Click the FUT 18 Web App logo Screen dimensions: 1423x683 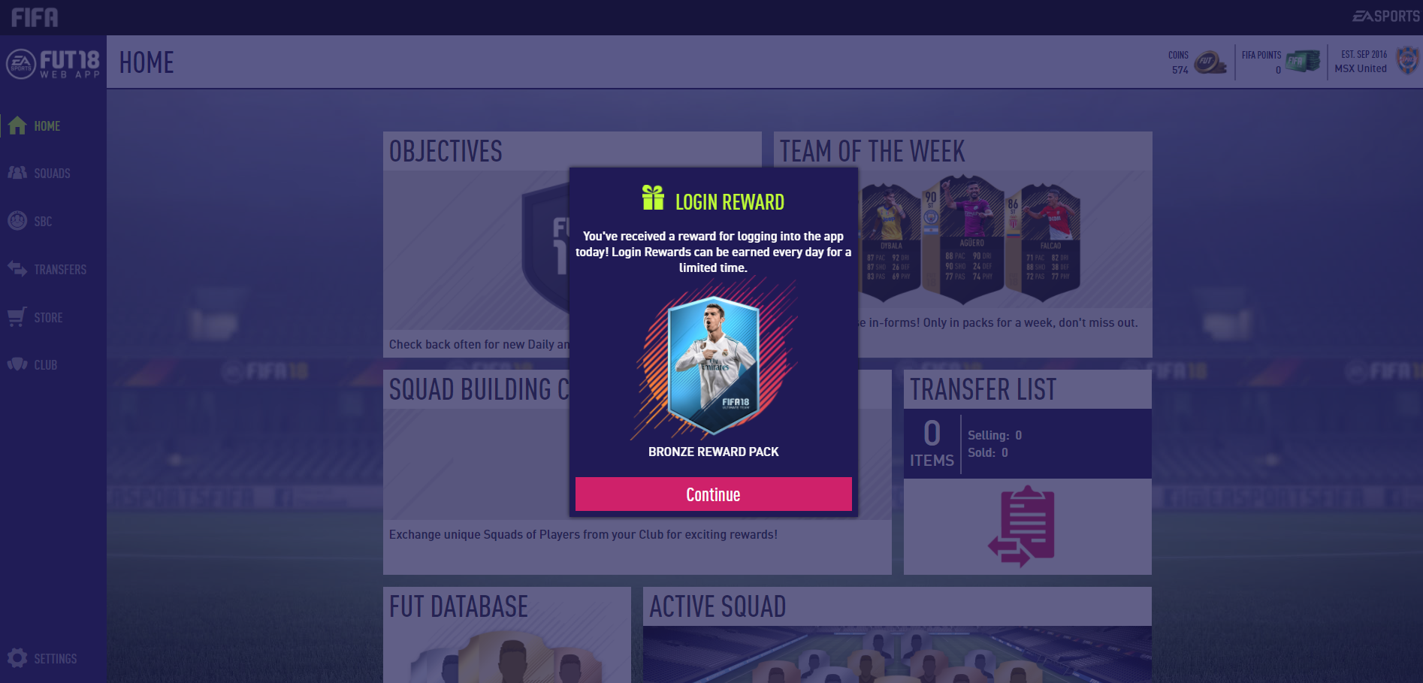pyautogui.click(x=53, y=63)
